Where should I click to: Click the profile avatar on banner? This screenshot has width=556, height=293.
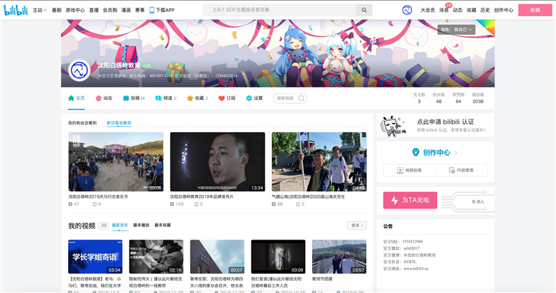click(79, 70)
